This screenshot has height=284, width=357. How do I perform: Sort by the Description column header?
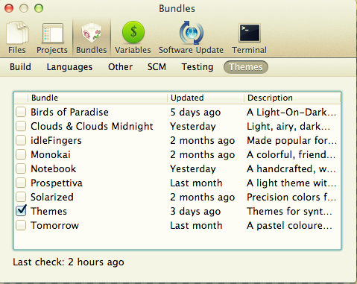click(292, 98)
